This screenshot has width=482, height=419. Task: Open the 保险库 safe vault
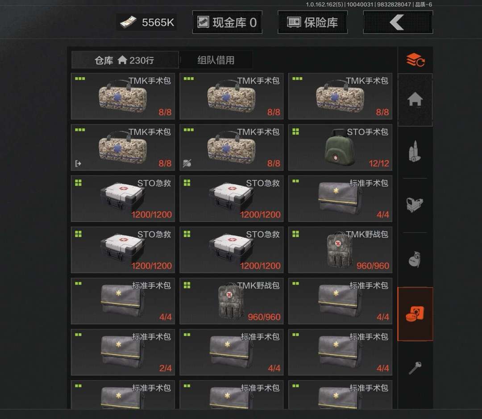(312, 22)
